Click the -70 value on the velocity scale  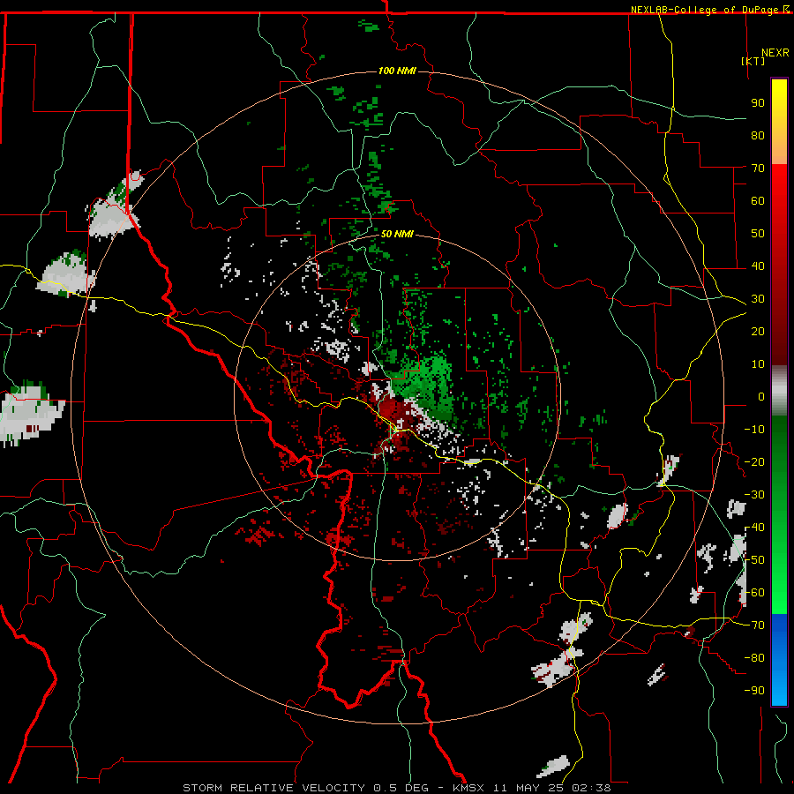754,625
